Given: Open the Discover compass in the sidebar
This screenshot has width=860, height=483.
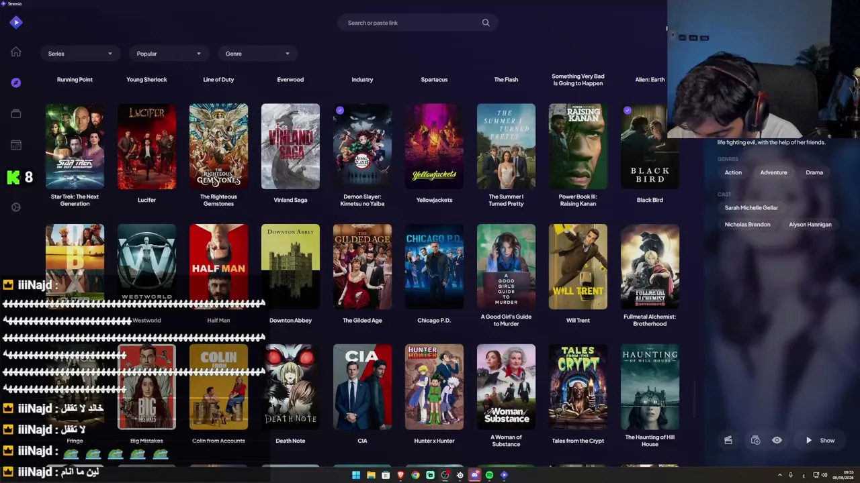Looking at the screenshot, I should coord(16,83).
